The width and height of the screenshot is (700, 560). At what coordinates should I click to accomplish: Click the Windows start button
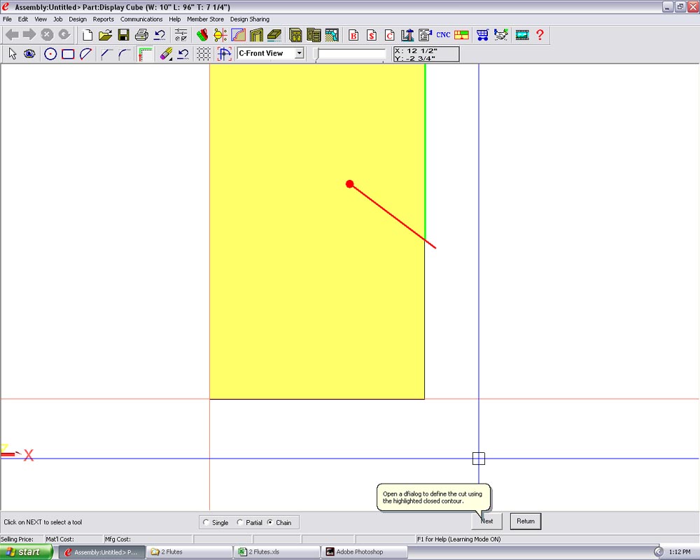coord(26,552)
